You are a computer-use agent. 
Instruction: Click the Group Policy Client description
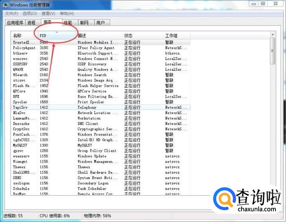click(97, 151)
